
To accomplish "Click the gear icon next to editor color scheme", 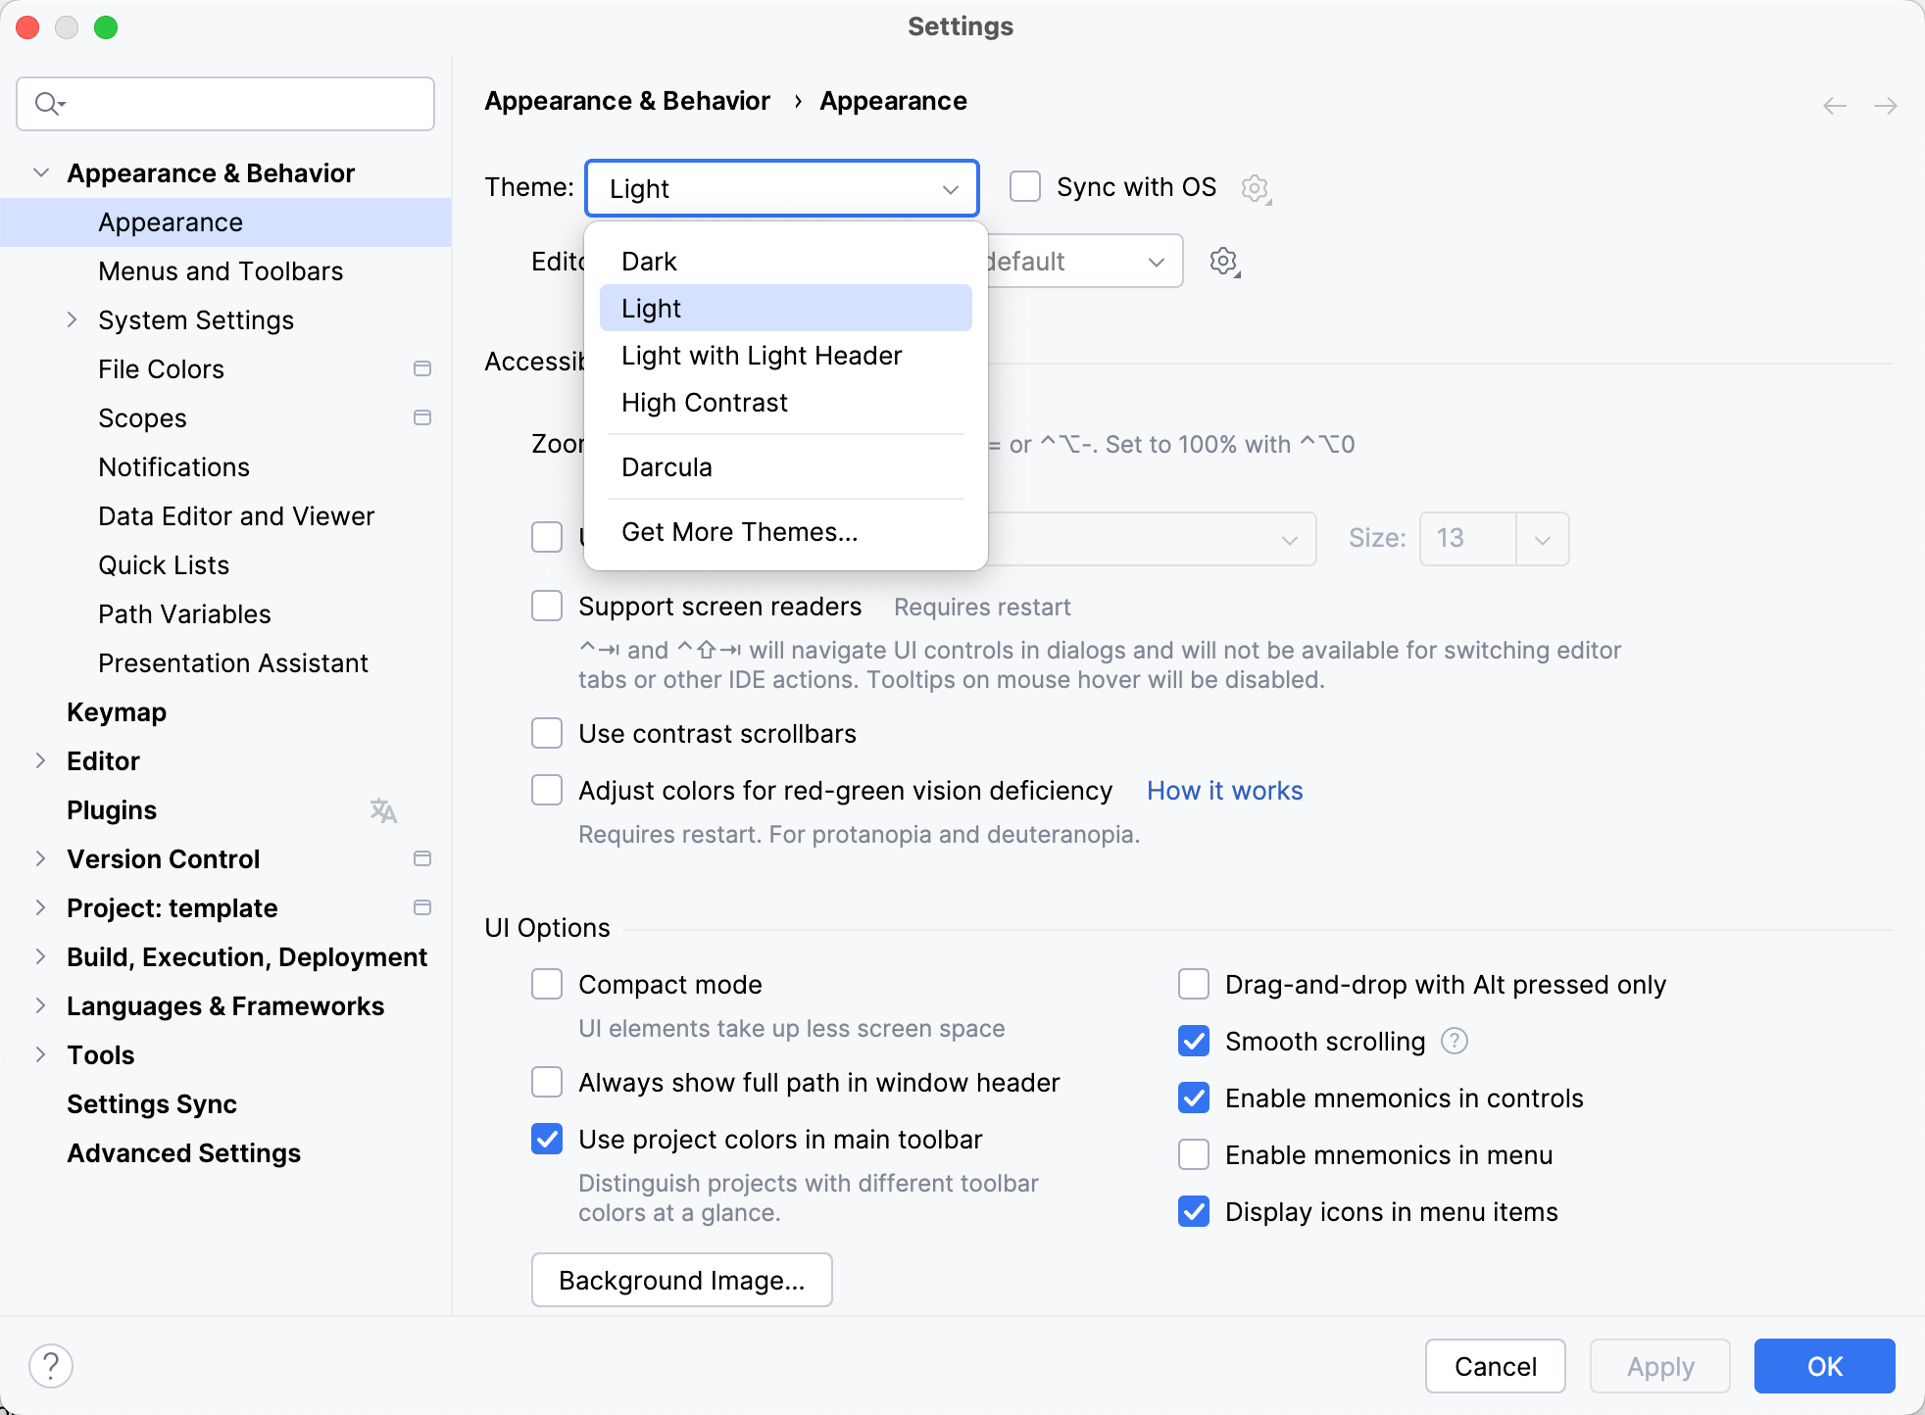I will tap(1223, 261).
